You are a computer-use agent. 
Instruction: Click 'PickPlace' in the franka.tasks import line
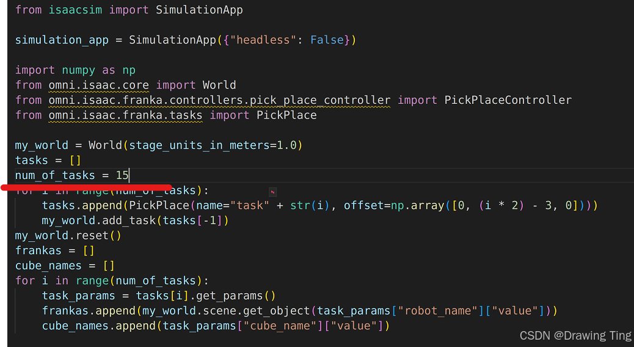(x=286, y=115)
